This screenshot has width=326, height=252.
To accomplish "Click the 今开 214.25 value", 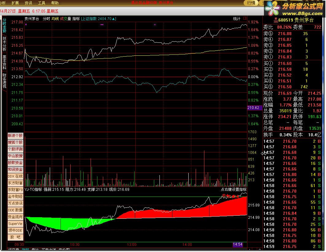I will point(315,93).
